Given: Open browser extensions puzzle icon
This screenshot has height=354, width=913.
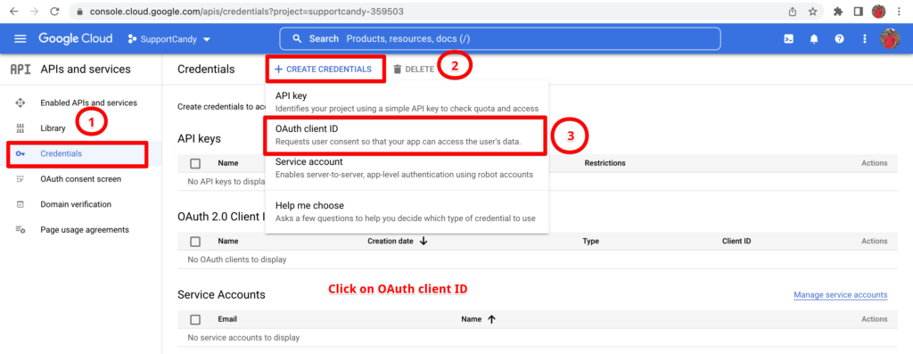Looking at the screenshot, I should coord(838,11).
